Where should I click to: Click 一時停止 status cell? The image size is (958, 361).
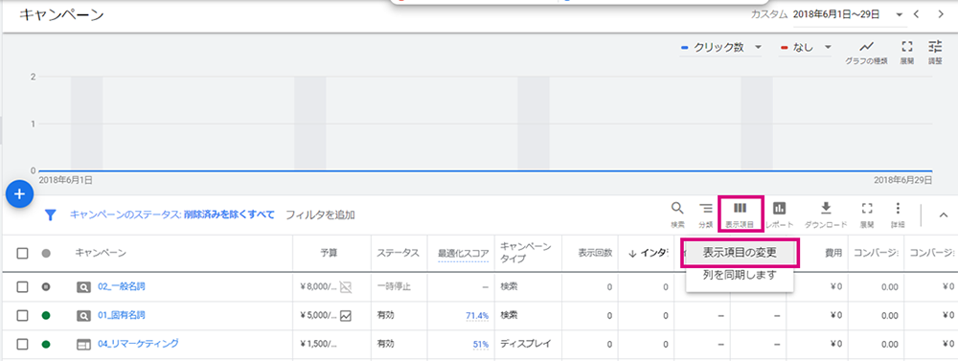pos(394,286)
